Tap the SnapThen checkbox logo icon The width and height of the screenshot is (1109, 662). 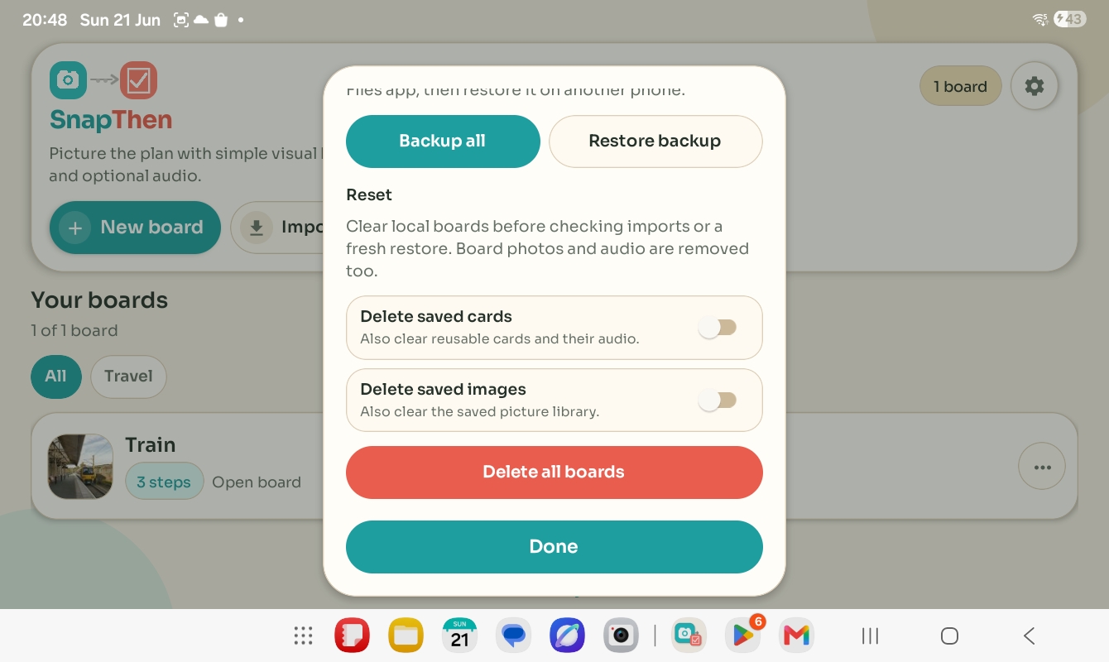[x=138, y=80]
